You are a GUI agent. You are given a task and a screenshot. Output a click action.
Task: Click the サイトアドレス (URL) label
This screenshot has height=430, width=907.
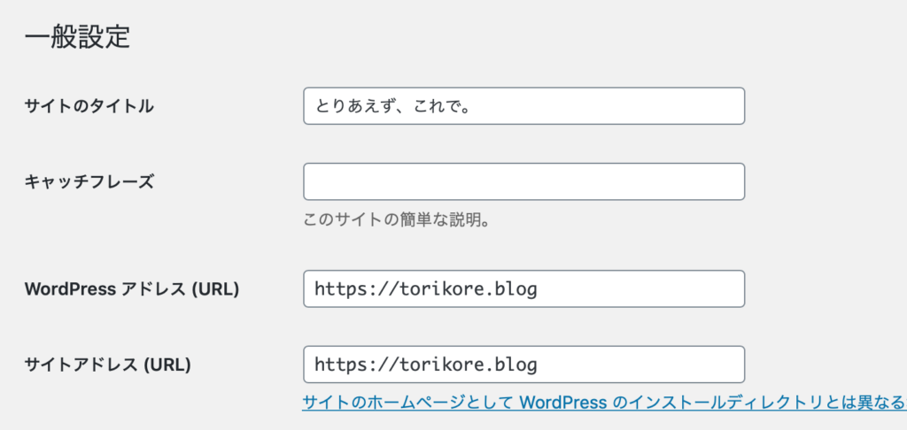pyautogui.click(x=108, y=365)
